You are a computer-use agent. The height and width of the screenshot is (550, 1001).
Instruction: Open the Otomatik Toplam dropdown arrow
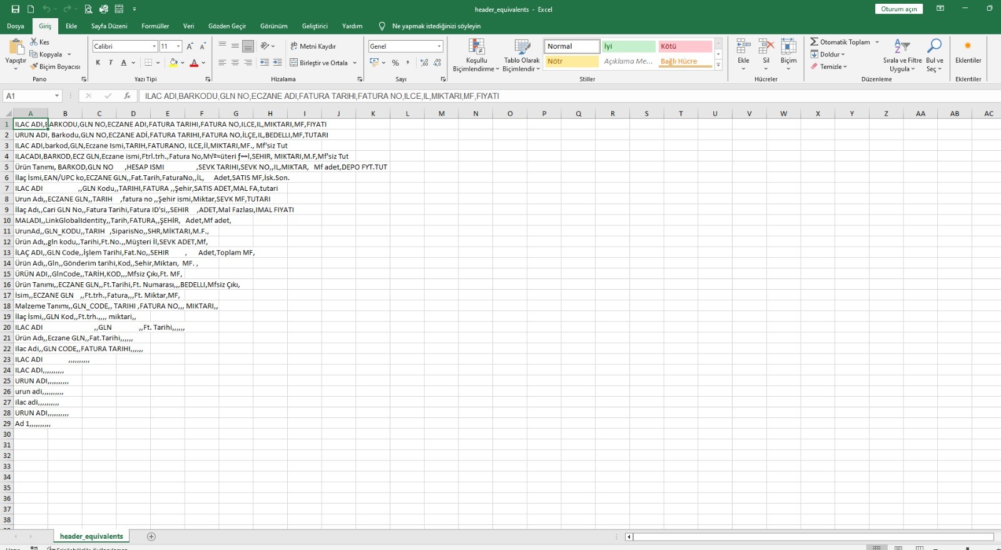(x=877, y=42)
